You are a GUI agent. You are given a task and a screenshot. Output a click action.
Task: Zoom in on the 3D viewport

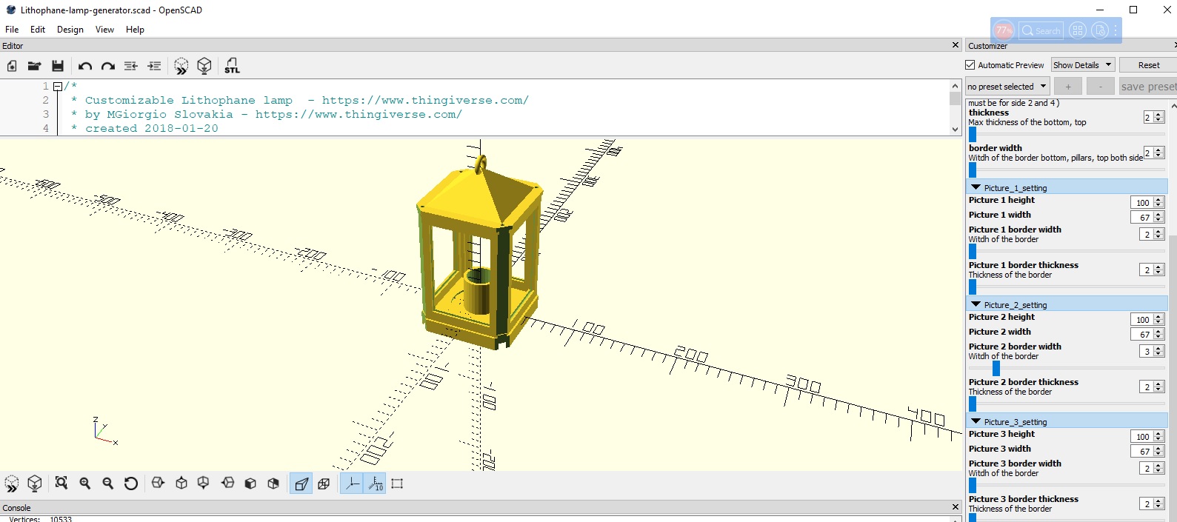point(85,483)
